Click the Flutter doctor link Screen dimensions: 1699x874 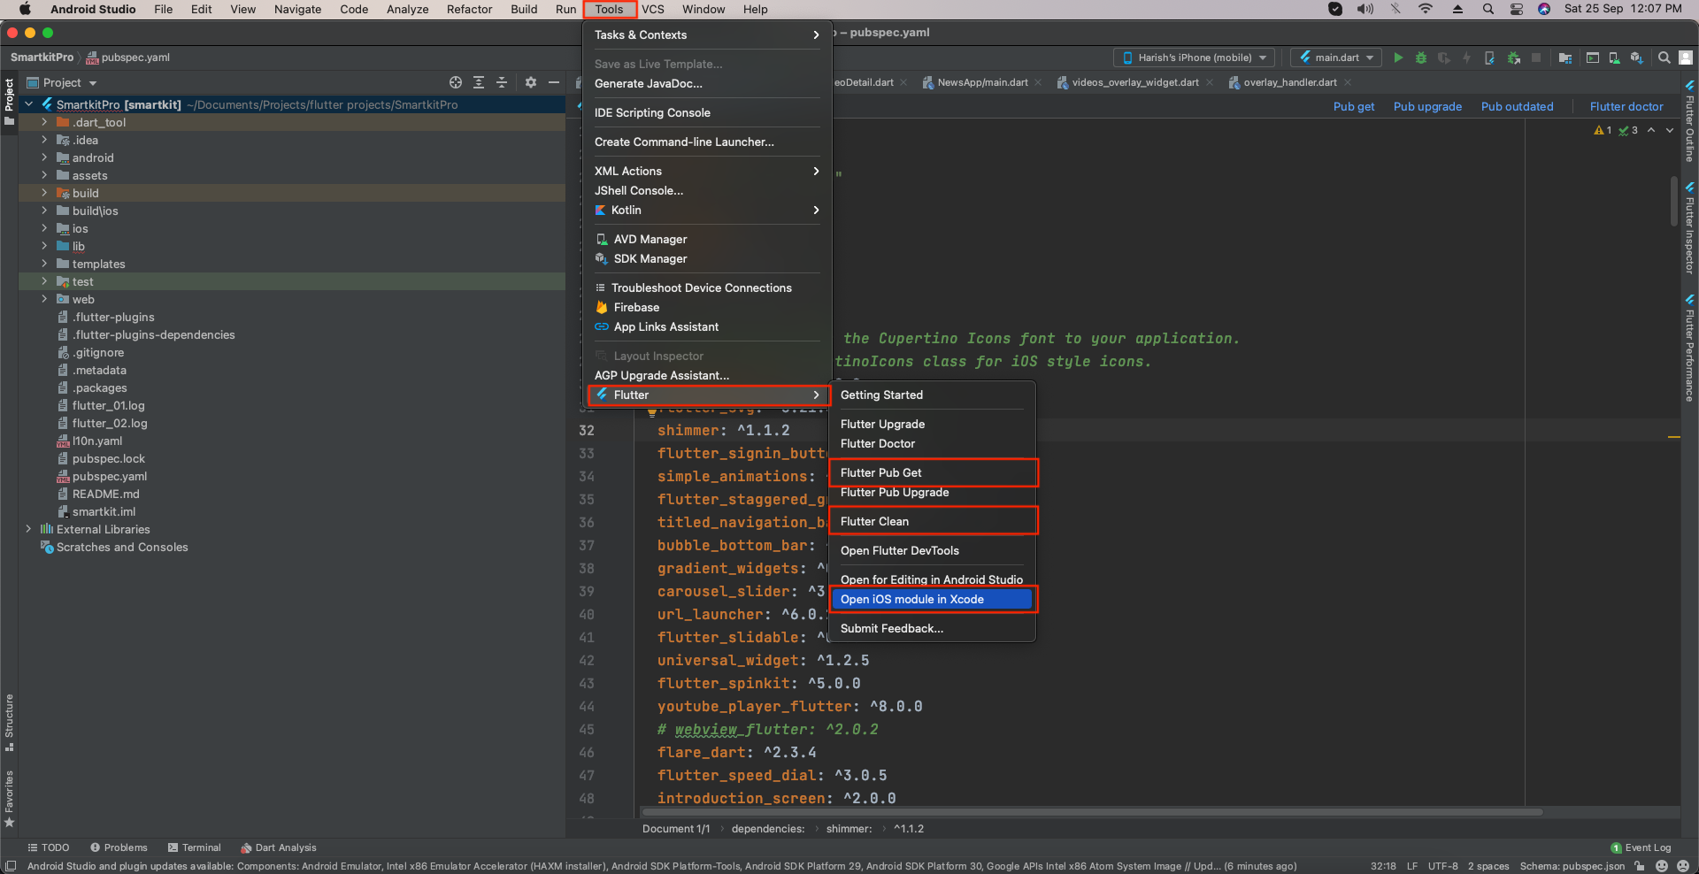coord(1626,106)
